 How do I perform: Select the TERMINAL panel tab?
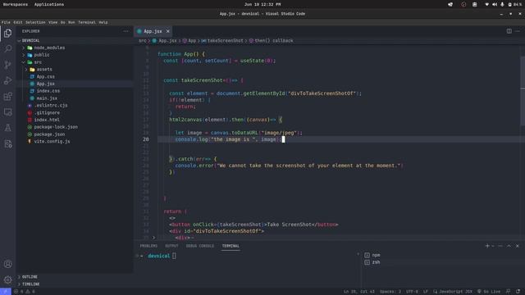click(x=231, y=246)
